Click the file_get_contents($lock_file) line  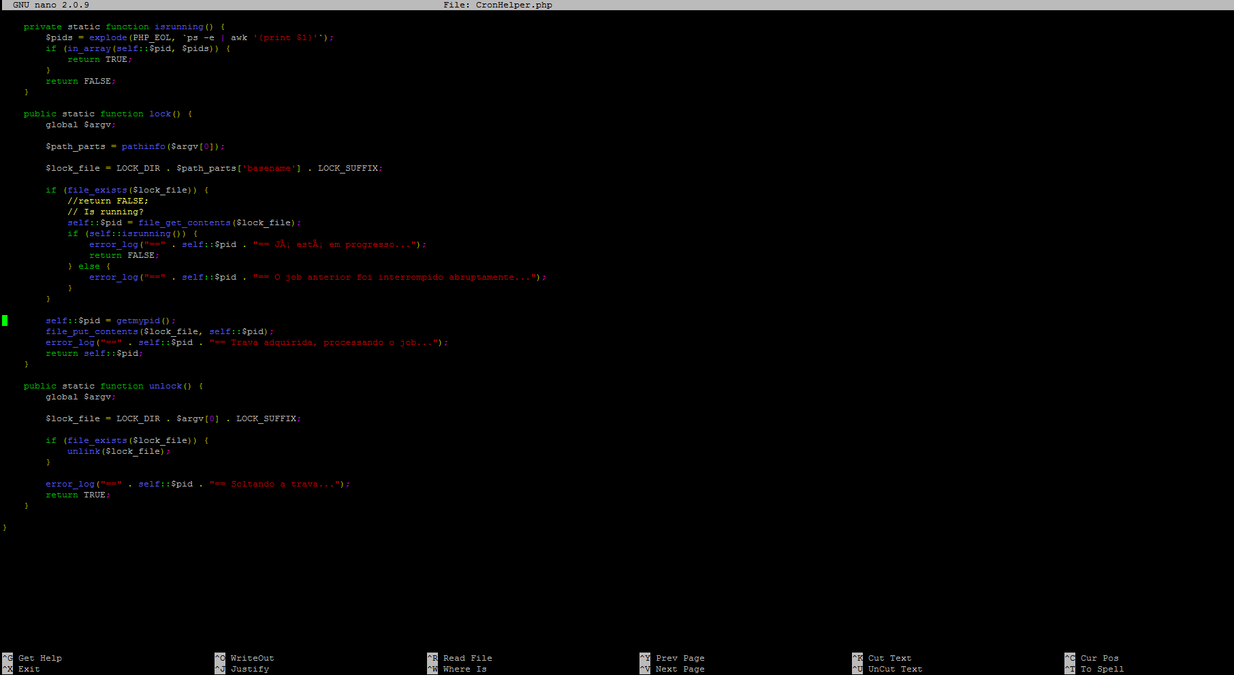(x=185, y=223)
